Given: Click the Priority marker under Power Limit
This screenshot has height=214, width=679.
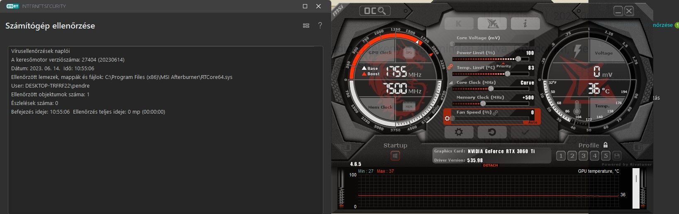Looking at the screenshot, I should click(503, 65).
